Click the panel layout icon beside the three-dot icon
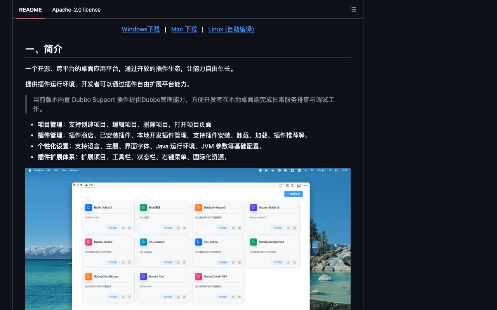This screenshot has width=497, height=310. [299, 185]
